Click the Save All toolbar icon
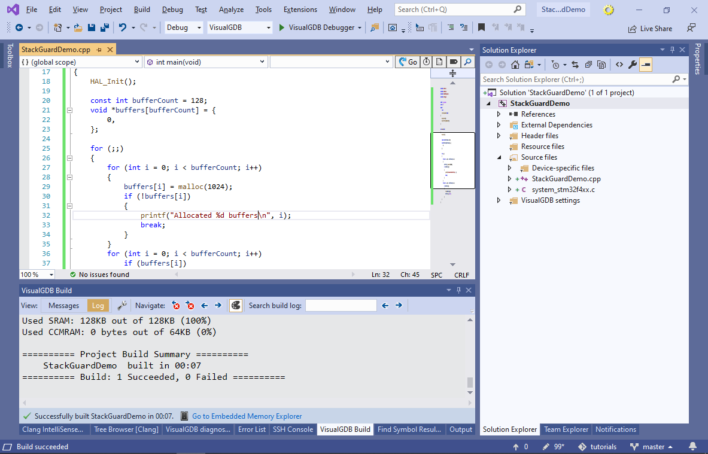Screen dimensions: 708x454 click(x=104, y=28)
